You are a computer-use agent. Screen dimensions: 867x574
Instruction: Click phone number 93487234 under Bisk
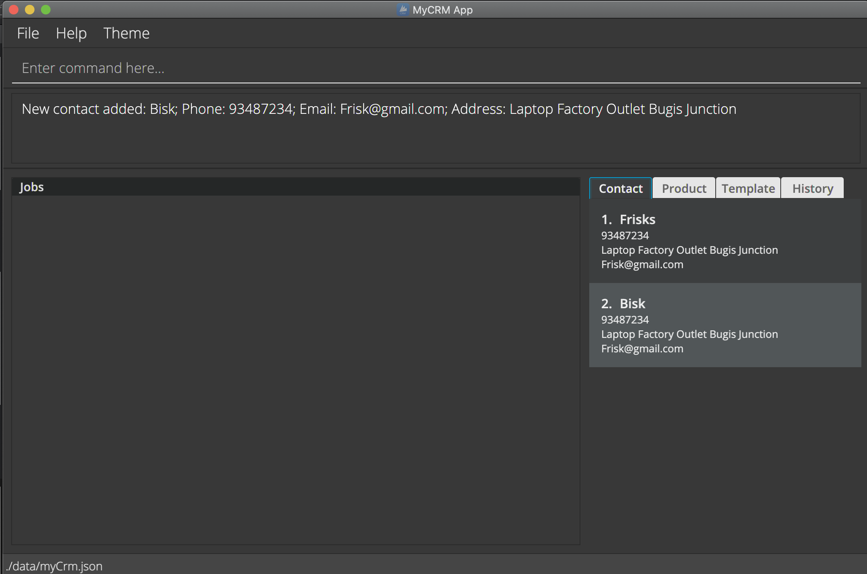(x=625, y=320)
